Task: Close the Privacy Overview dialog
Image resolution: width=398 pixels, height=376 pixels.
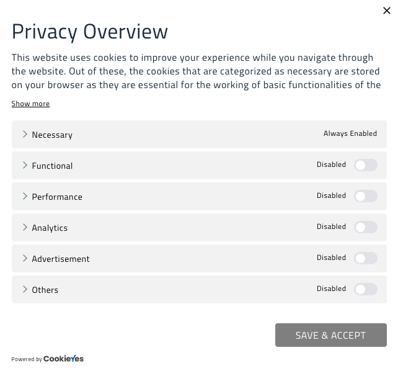Action: tap(386, 11)
